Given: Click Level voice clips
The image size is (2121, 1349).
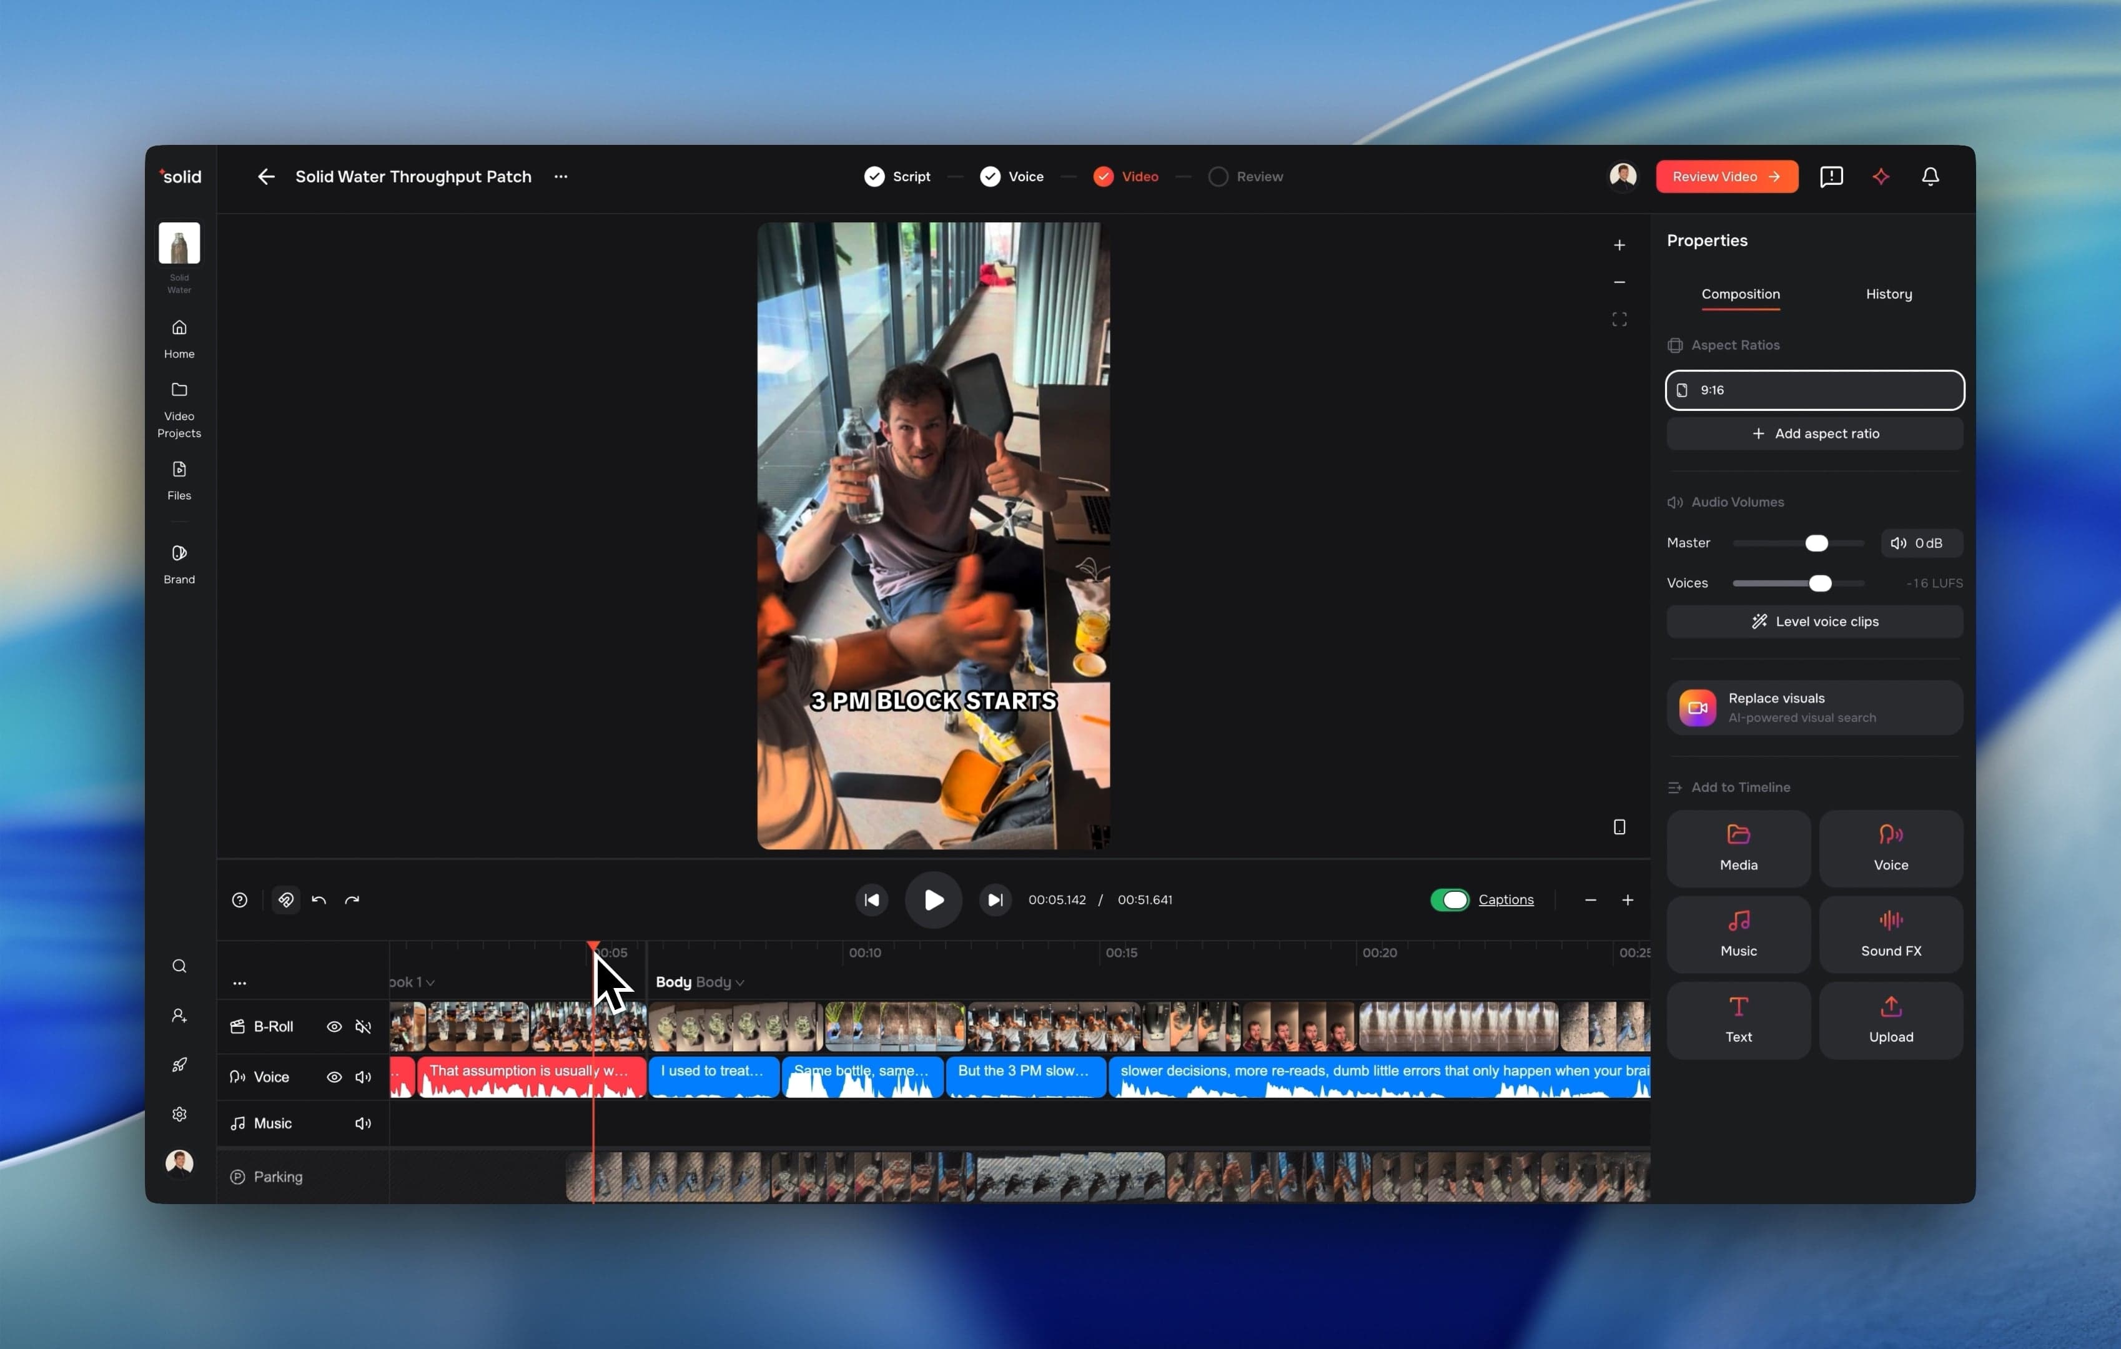Looking at the screenshot, I should pyautogui.click(x=1814, y=621).
